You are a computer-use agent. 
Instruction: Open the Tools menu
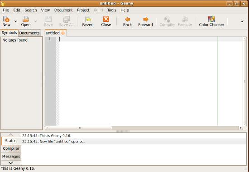pos(111,10)
